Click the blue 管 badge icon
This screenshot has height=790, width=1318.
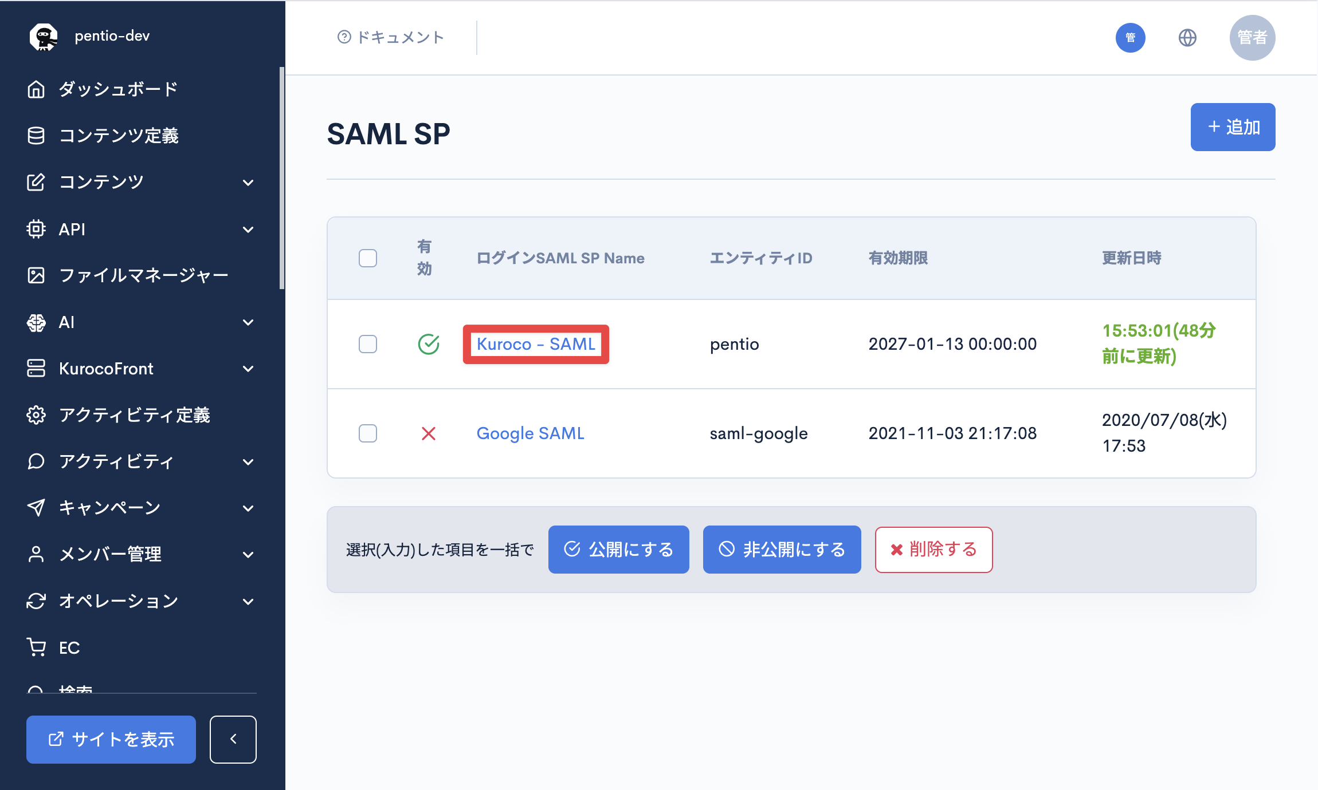coord(1131,38)
